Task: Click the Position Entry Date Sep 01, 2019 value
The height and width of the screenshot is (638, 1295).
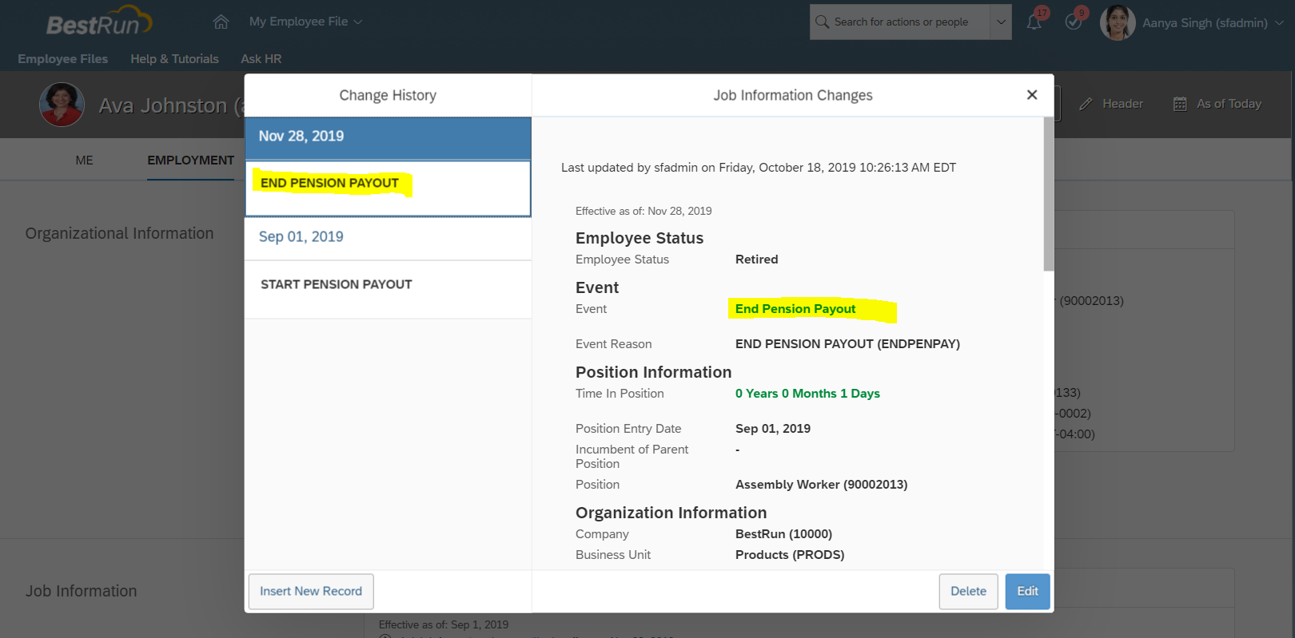Action: (x=773, y=429)
